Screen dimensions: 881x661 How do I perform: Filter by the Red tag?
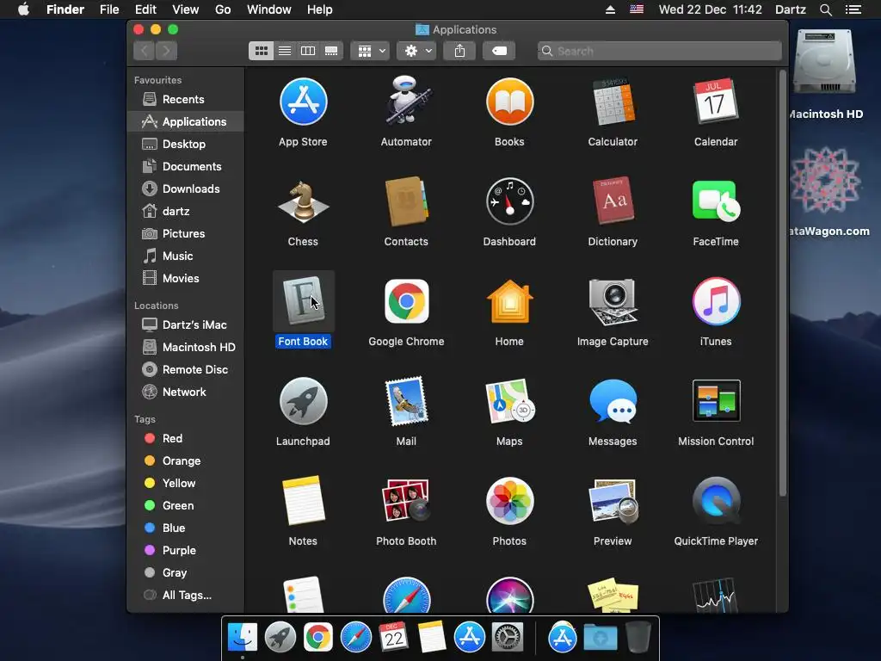click(x=186, y=438)
